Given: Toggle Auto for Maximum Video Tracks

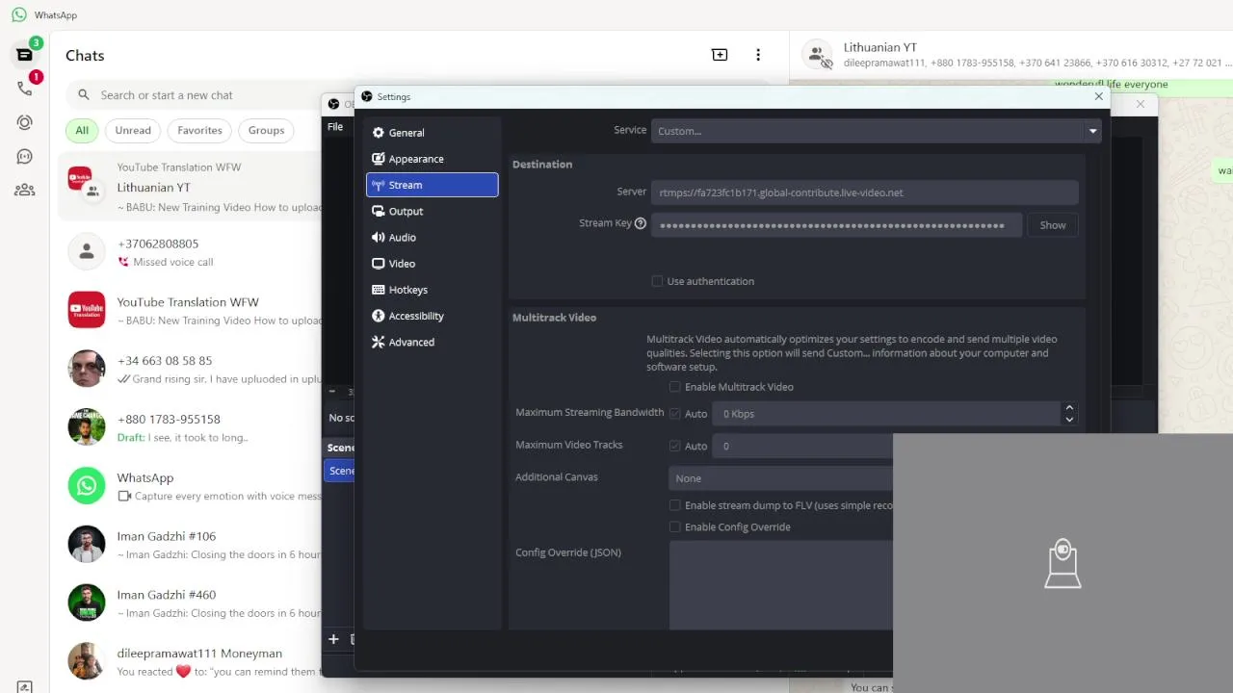Looking at the screenshot, I should (x=675, y=446).
